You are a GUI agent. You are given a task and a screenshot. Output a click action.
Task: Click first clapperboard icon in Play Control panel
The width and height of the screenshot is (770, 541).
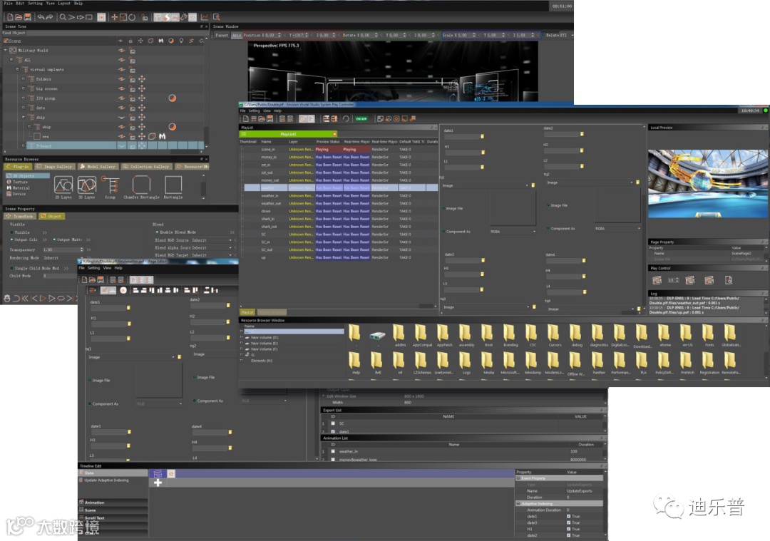657,280
